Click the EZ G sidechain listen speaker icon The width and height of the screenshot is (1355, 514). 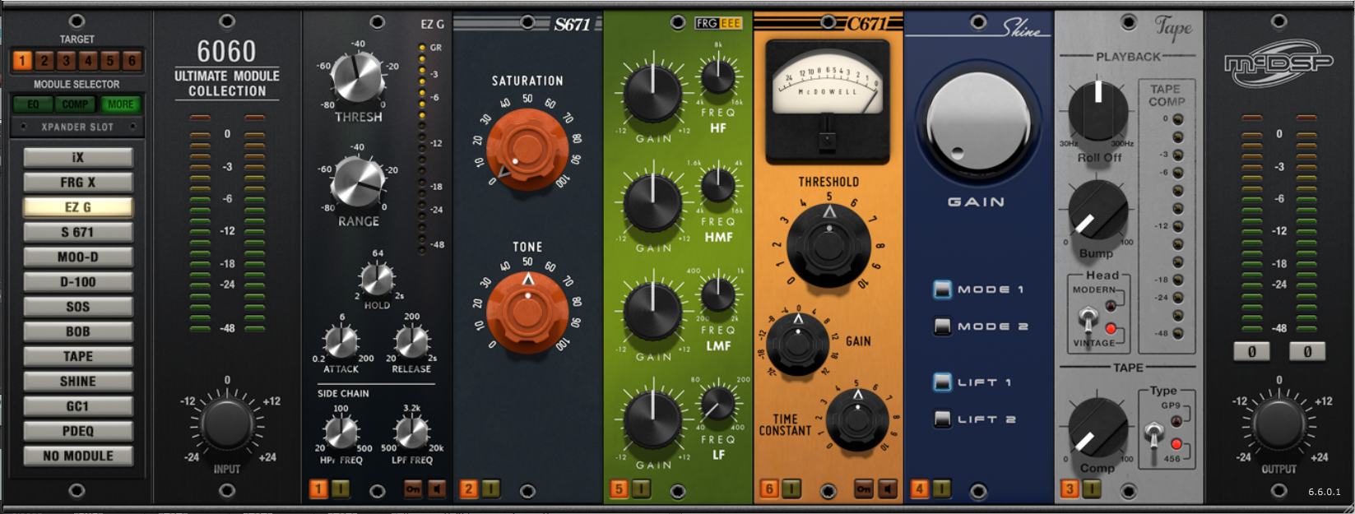pyautogui.click(x=437, y=489)
